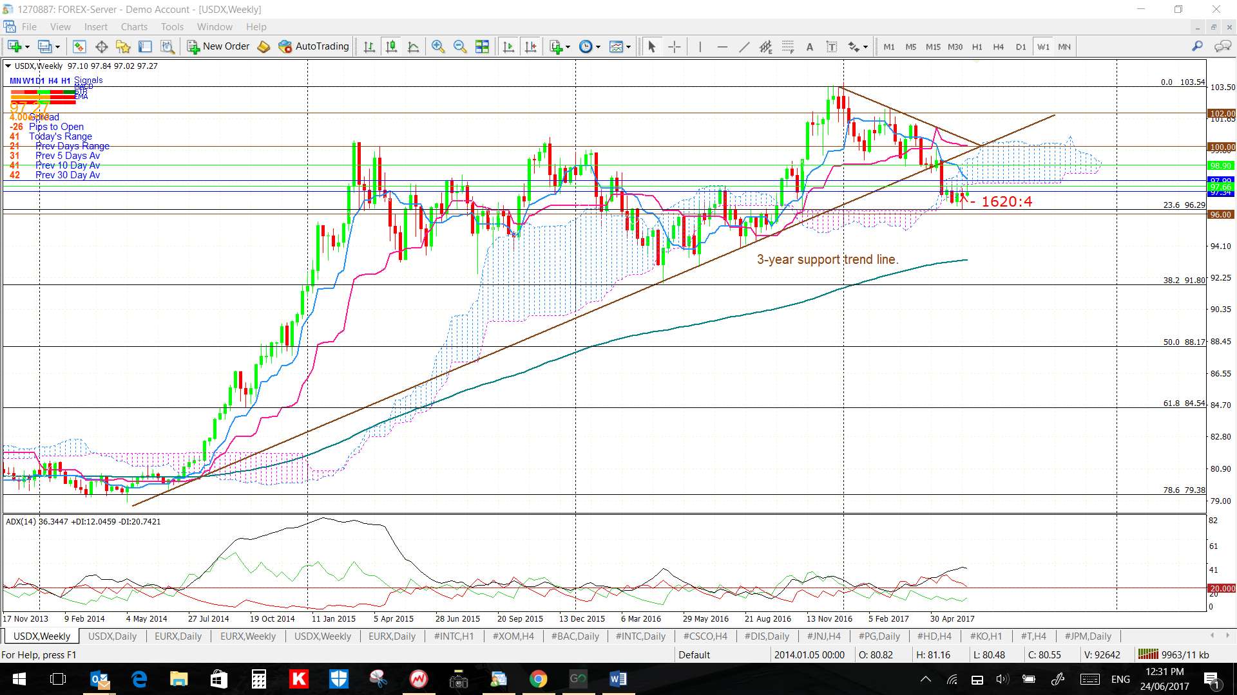Switch to H4 timeframe button
This screenshot has width=1237, height=695.
[x=998, y=46]
